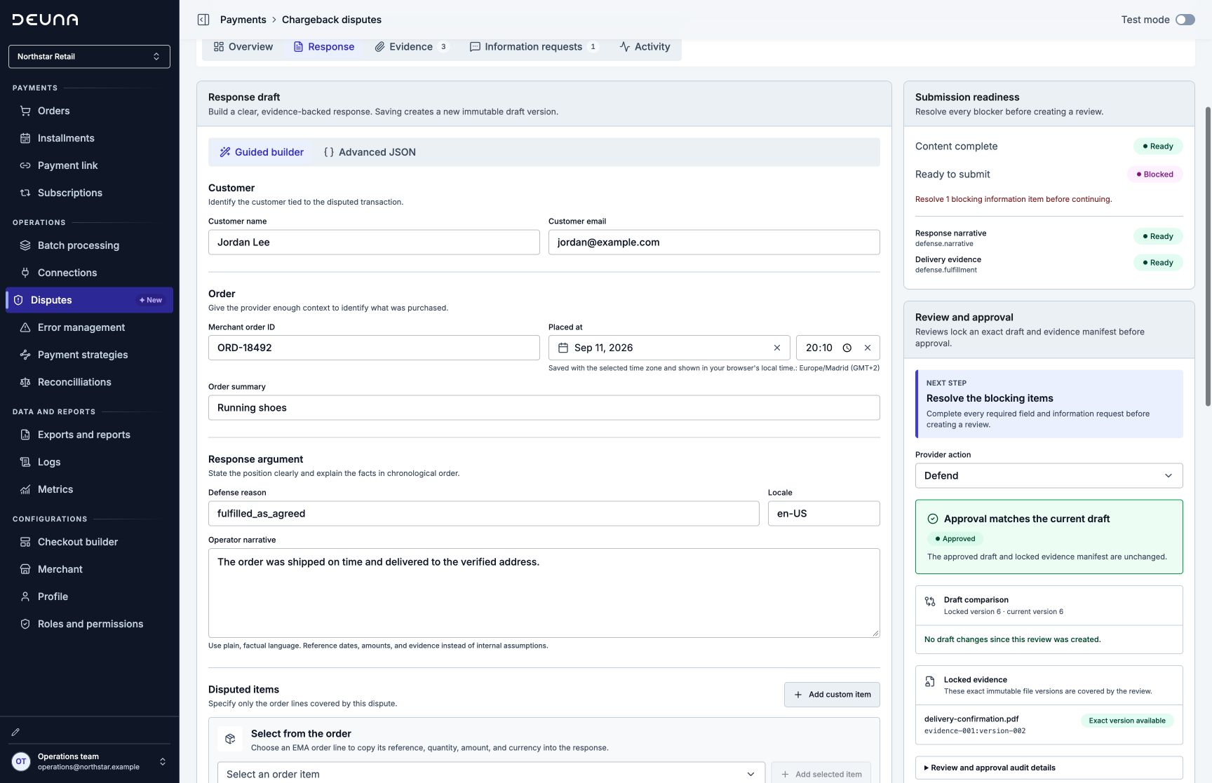
Task: Open Select an order item dropdown
Action: [491, 774]
